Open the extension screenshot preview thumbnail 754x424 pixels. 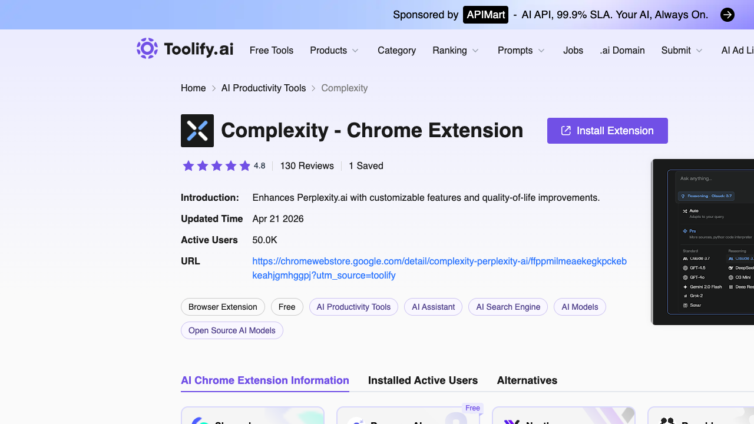(x=703, y=241)
